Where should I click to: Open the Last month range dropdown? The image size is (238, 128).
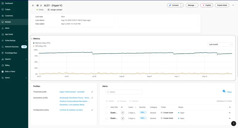click(x=220, y=44)
